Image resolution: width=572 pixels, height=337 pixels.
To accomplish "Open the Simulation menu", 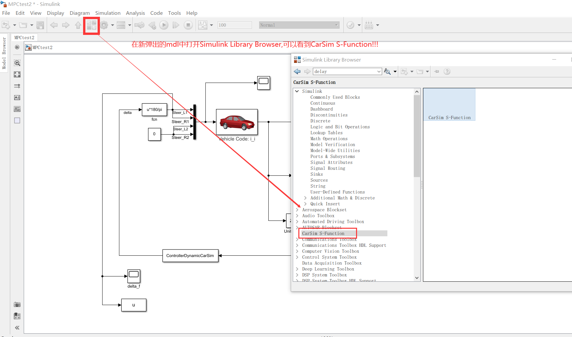I will tap(108, 13).
